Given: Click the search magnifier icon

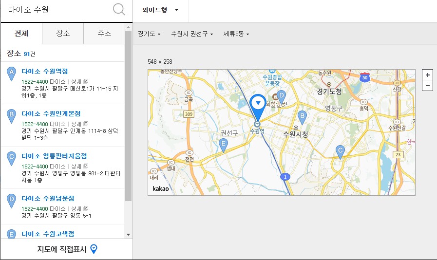Looking at the screenshot, I should point(119,9).
